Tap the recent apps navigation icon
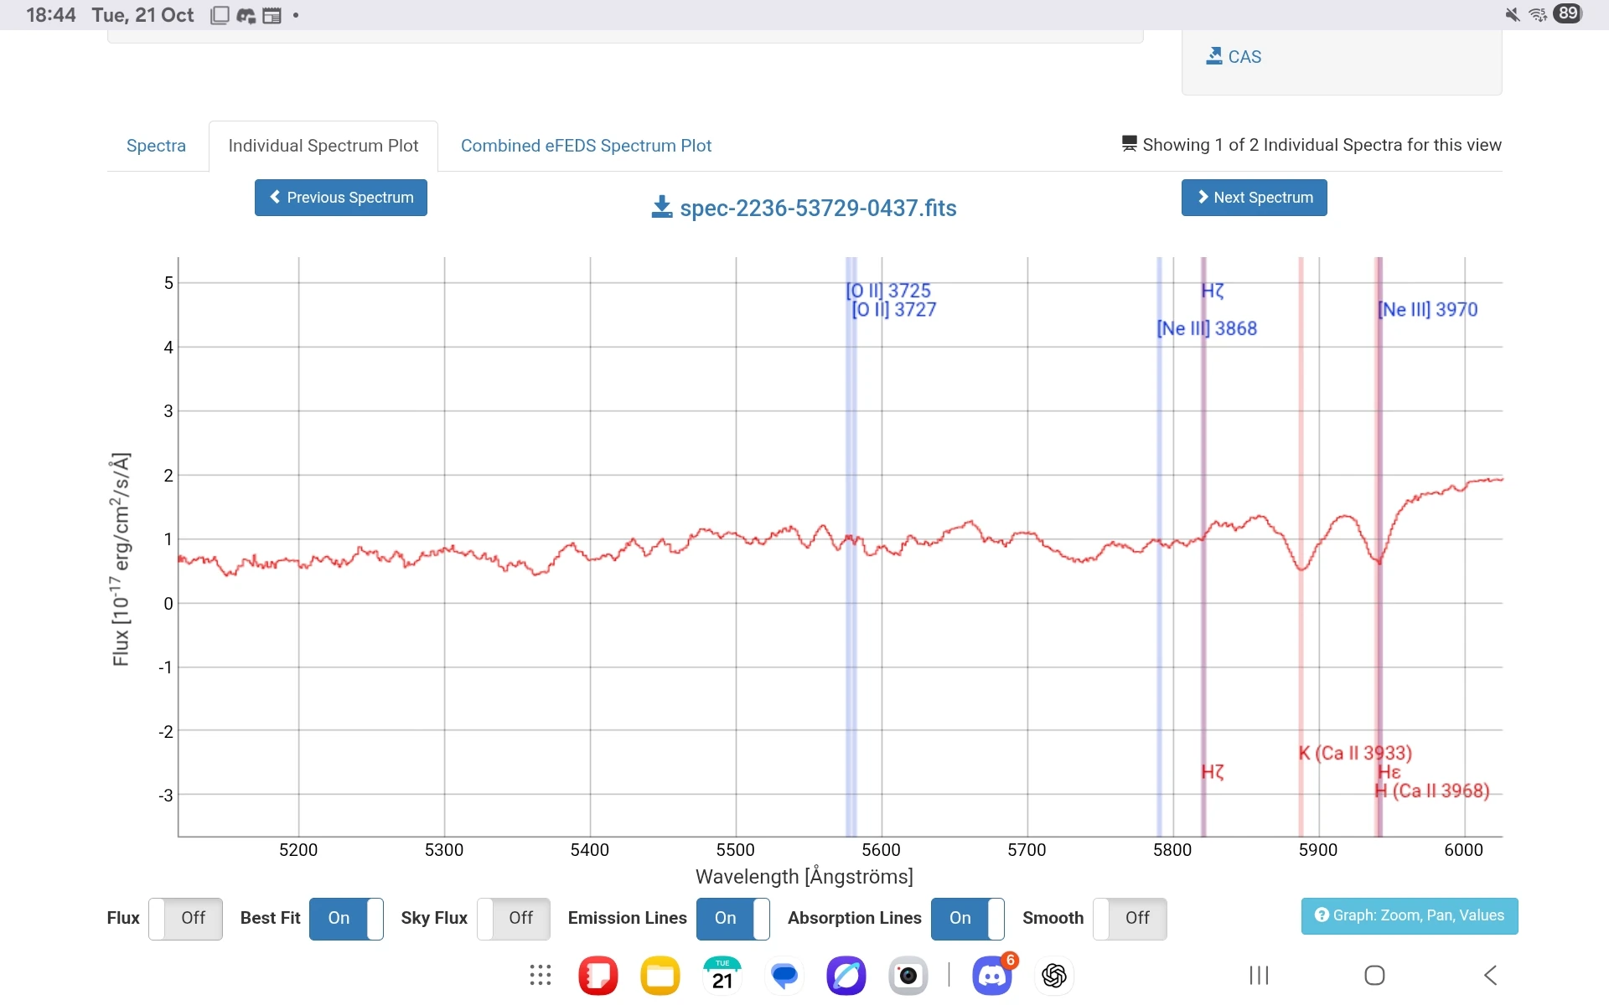The height and width of the screenshot is (1005, 1609). click(x=1259, y=975)
